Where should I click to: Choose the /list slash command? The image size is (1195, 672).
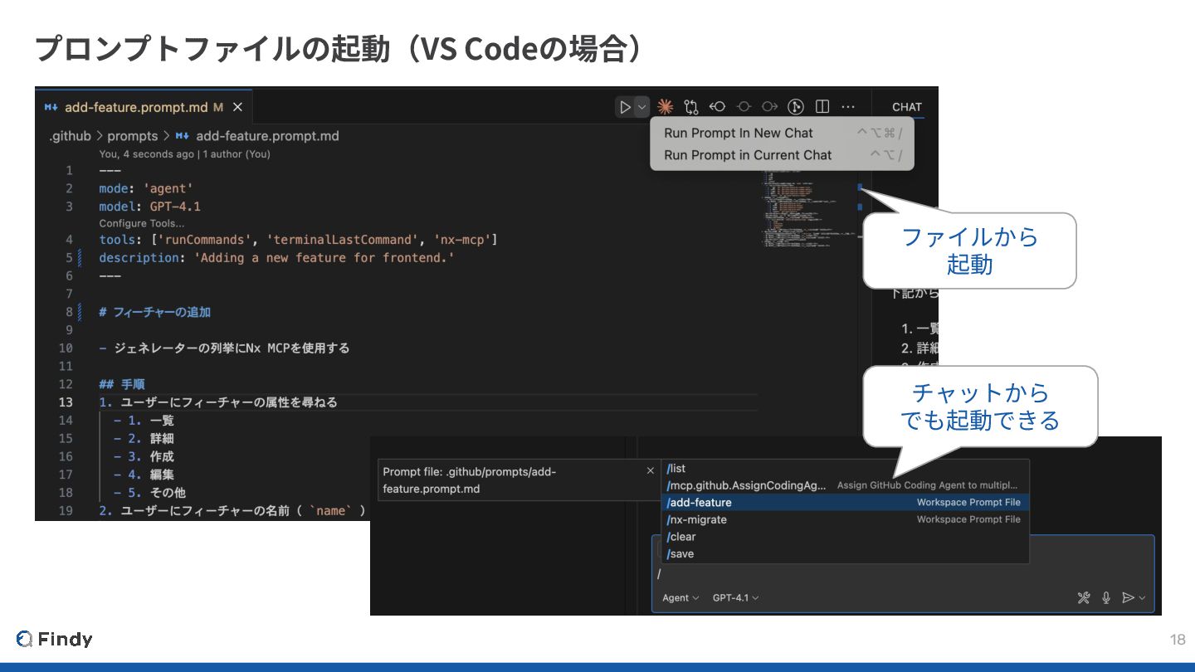click(x=845, y=469)
